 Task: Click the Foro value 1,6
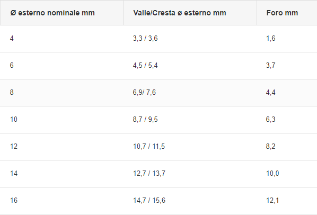pyautogui.click(x=270, y=38)
